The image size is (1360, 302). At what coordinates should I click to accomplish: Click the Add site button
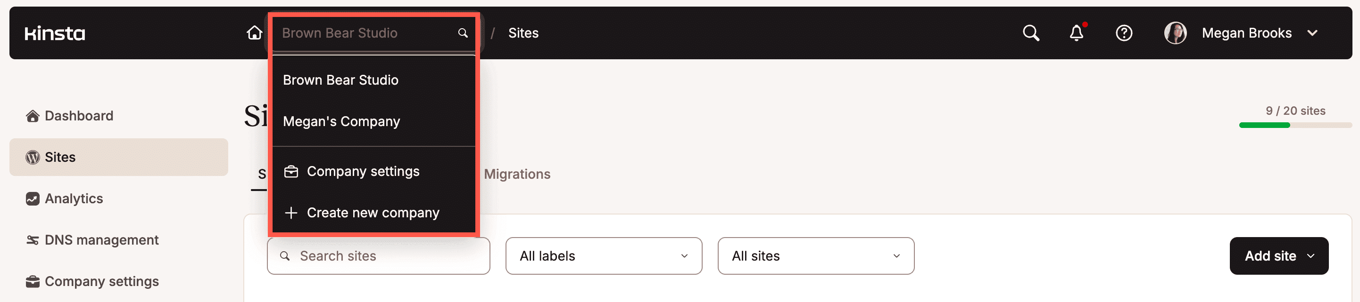[x=1278, y=256]
